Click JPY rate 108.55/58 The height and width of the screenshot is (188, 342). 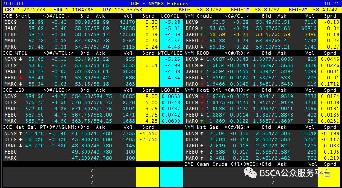(x=128, y=10)
